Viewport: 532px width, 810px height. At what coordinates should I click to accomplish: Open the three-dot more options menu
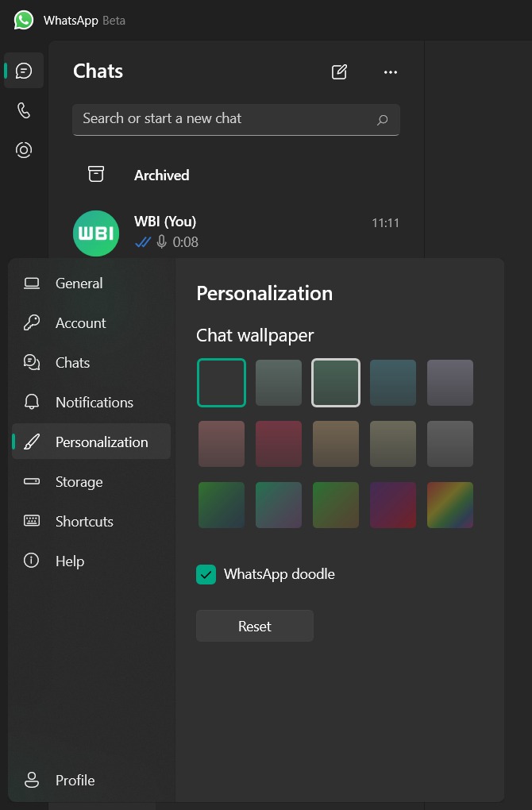coord(390,71)
